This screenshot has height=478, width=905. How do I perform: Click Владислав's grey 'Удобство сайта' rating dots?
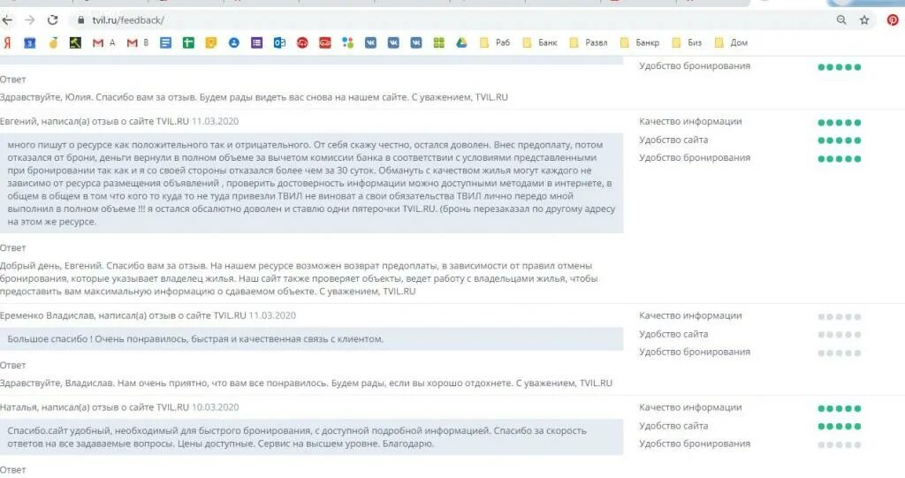tap(840, 335)
